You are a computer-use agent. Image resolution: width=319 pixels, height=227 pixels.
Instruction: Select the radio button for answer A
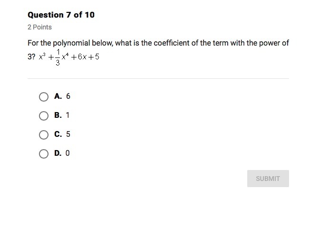[44, 97]
